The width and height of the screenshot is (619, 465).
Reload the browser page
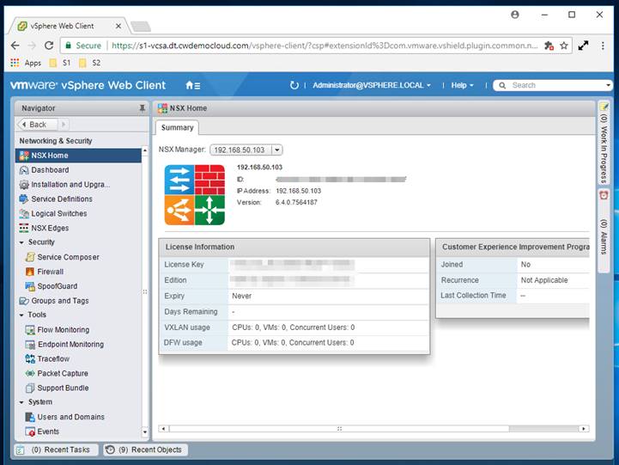49,46
